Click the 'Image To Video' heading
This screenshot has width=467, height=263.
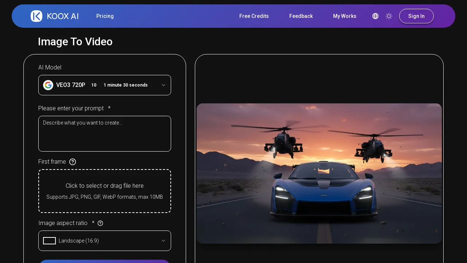tap(75, 42)
